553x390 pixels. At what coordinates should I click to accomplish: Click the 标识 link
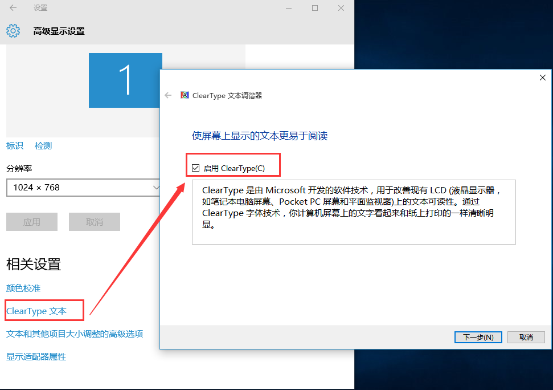coord(14,146)
